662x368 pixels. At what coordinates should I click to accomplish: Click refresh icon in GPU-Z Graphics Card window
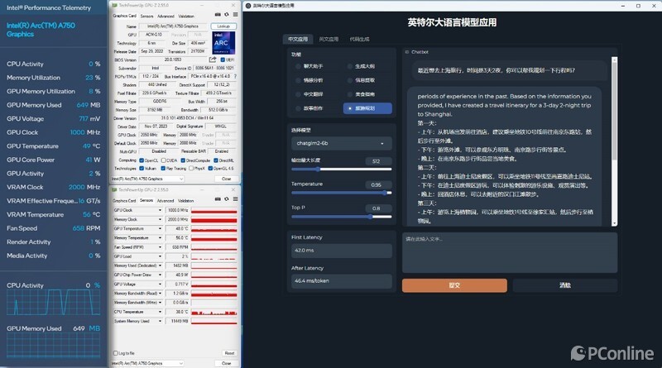point(226,15)
